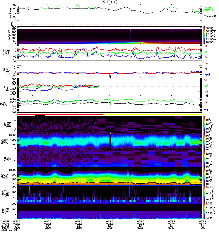Image resolution: width=219 pixels, height=234 pixels.
Task: Click the X-GSE row label
Action: (x=5, y=221)
